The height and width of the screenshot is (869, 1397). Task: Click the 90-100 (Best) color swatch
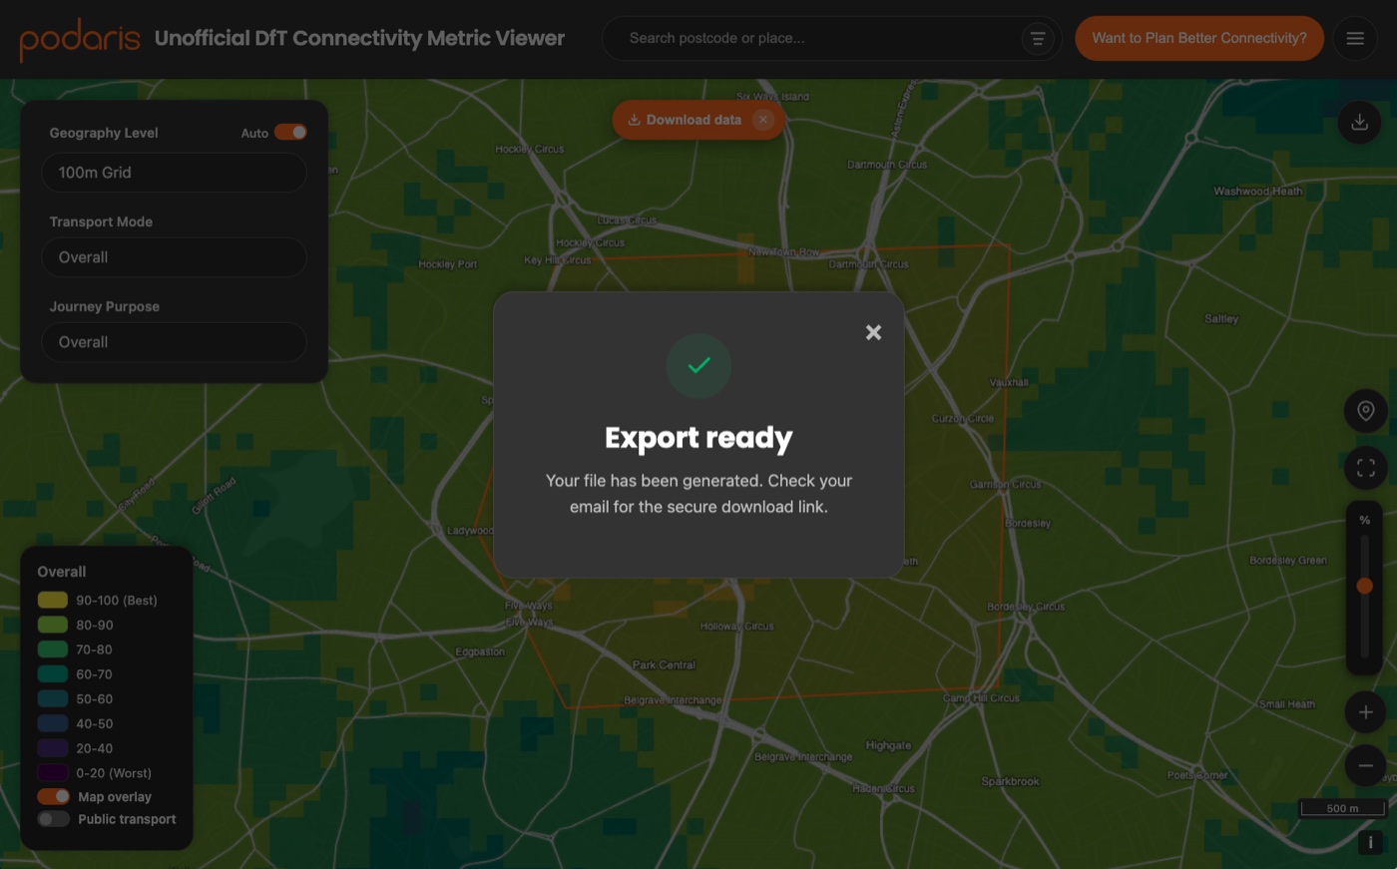pyautogui.click(x=53, y=600)
